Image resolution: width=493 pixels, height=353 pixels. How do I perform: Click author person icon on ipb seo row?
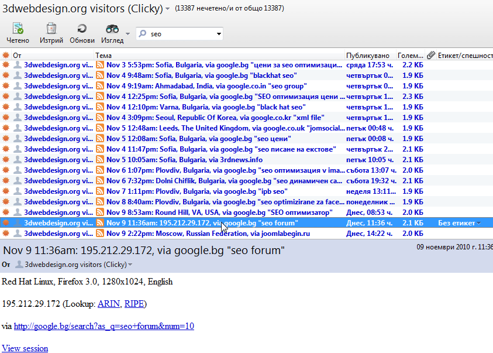(18, 191)
